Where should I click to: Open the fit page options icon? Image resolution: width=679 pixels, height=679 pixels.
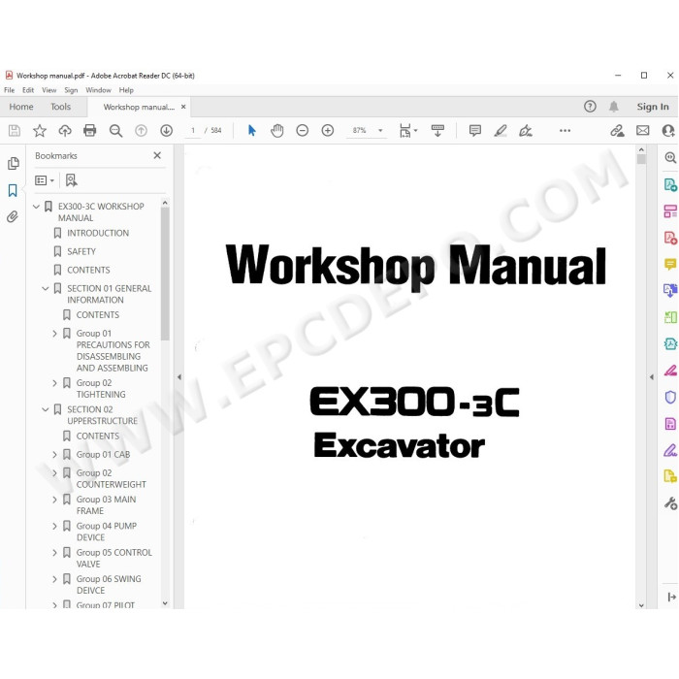click(408, 130)
